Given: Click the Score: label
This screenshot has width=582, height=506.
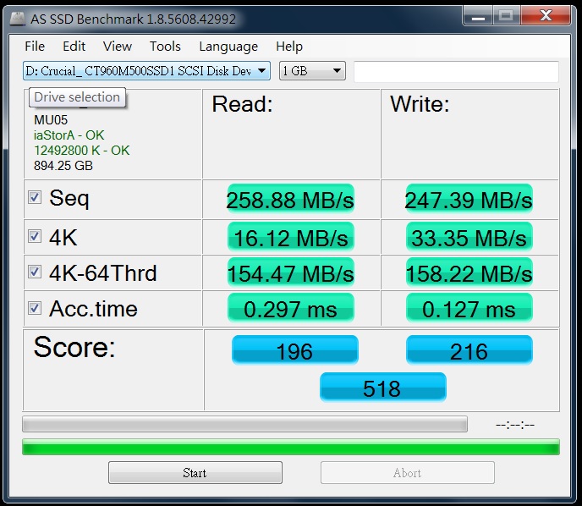Looking at the screenshot, I should pyautogui.click(x=74, y=347).
